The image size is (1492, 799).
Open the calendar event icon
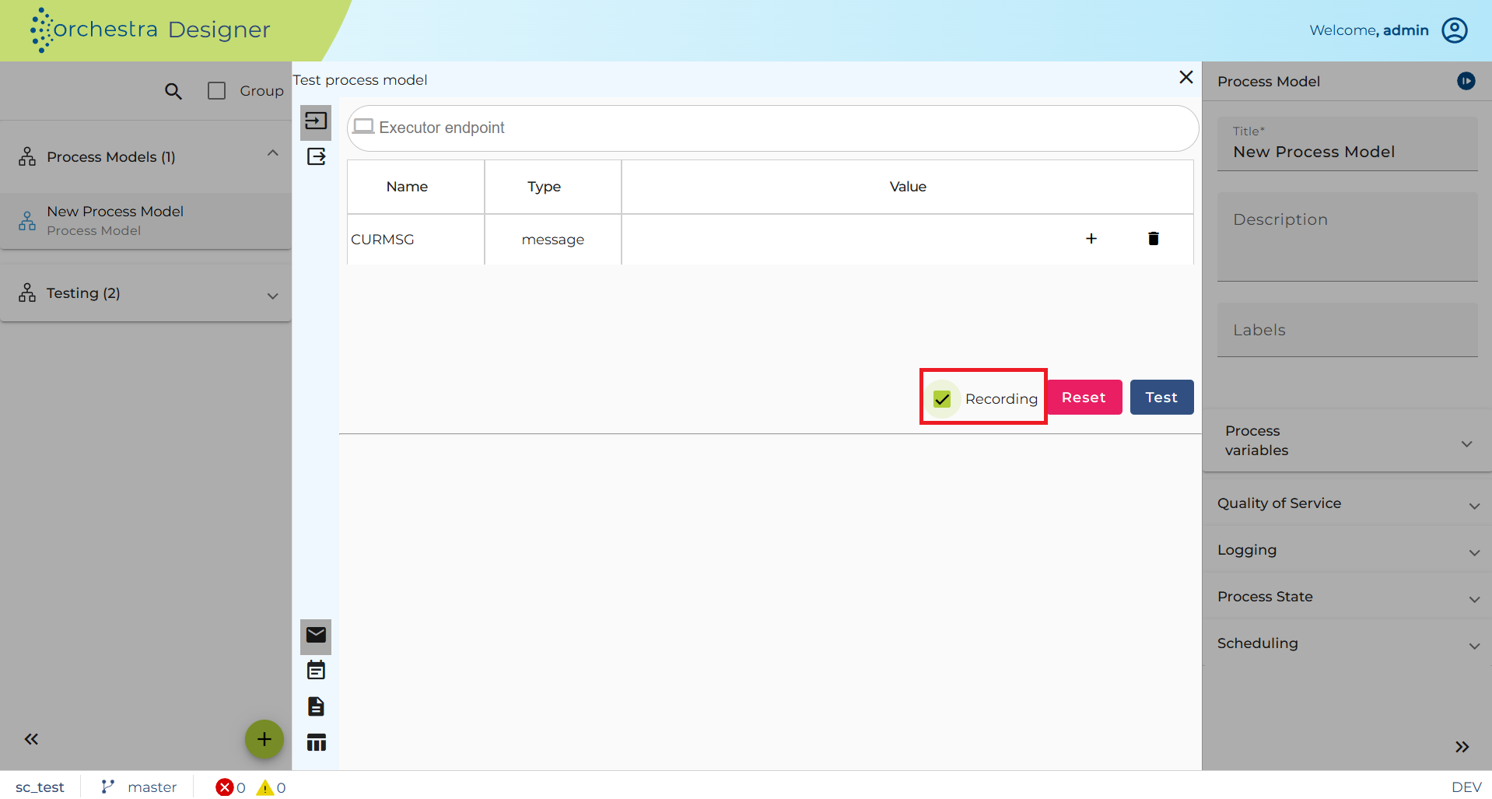[316, 671]
